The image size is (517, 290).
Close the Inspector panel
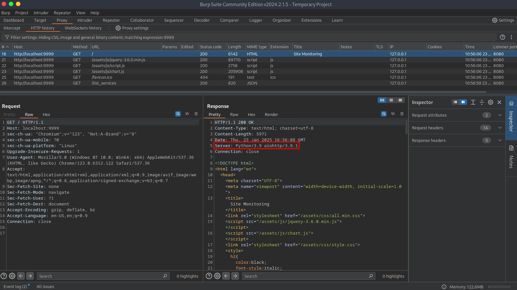(499, 102)
